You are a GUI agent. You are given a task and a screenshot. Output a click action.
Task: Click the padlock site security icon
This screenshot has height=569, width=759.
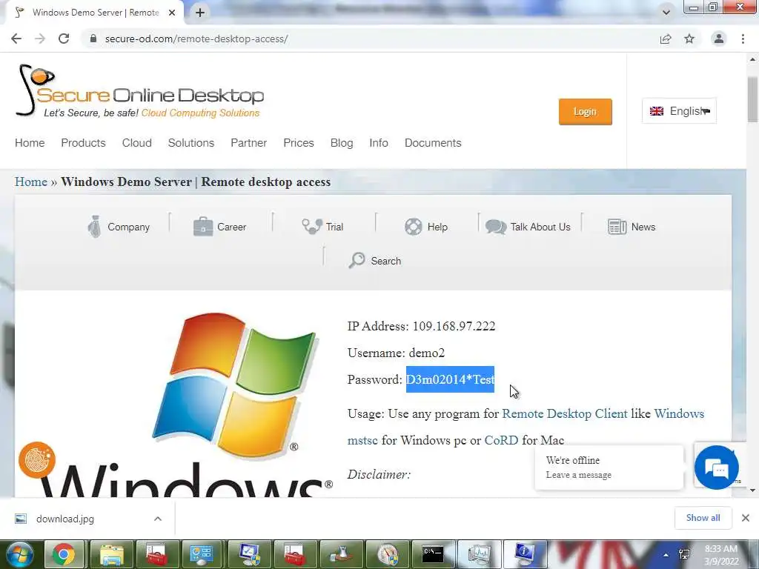pos(93,39)
